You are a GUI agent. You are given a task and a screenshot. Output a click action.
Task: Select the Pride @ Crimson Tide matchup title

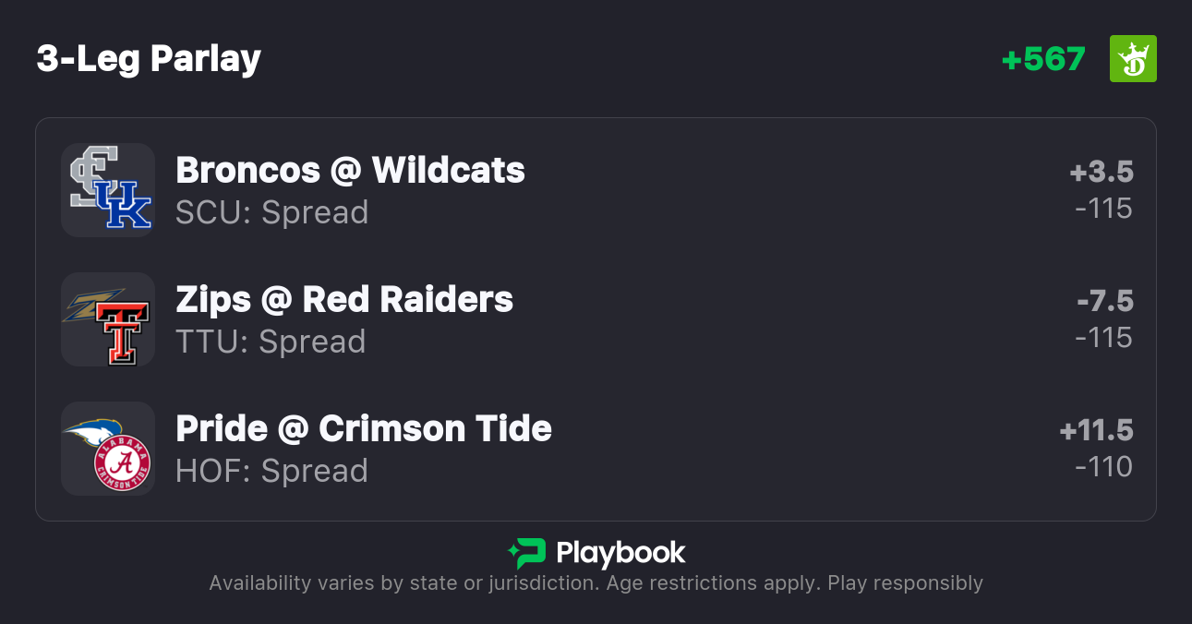[x=364, y=429]
